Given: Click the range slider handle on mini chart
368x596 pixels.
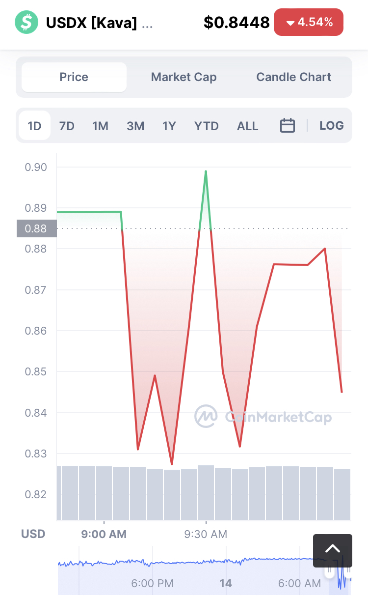Looking at the screenshot, I should point(328,572).
